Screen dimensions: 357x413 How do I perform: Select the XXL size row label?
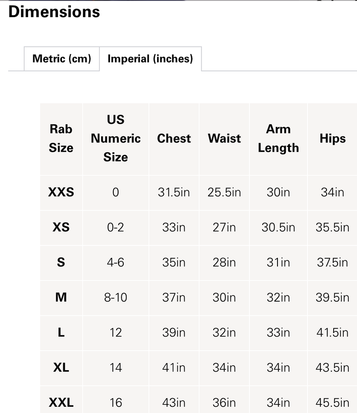click(x=61, y=402)
